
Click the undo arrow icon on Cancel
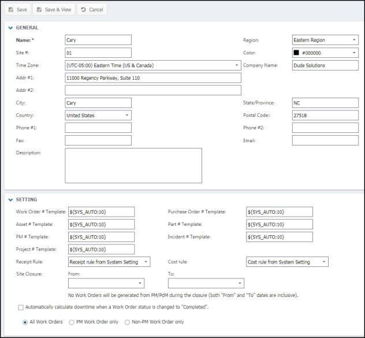(83, 10)
